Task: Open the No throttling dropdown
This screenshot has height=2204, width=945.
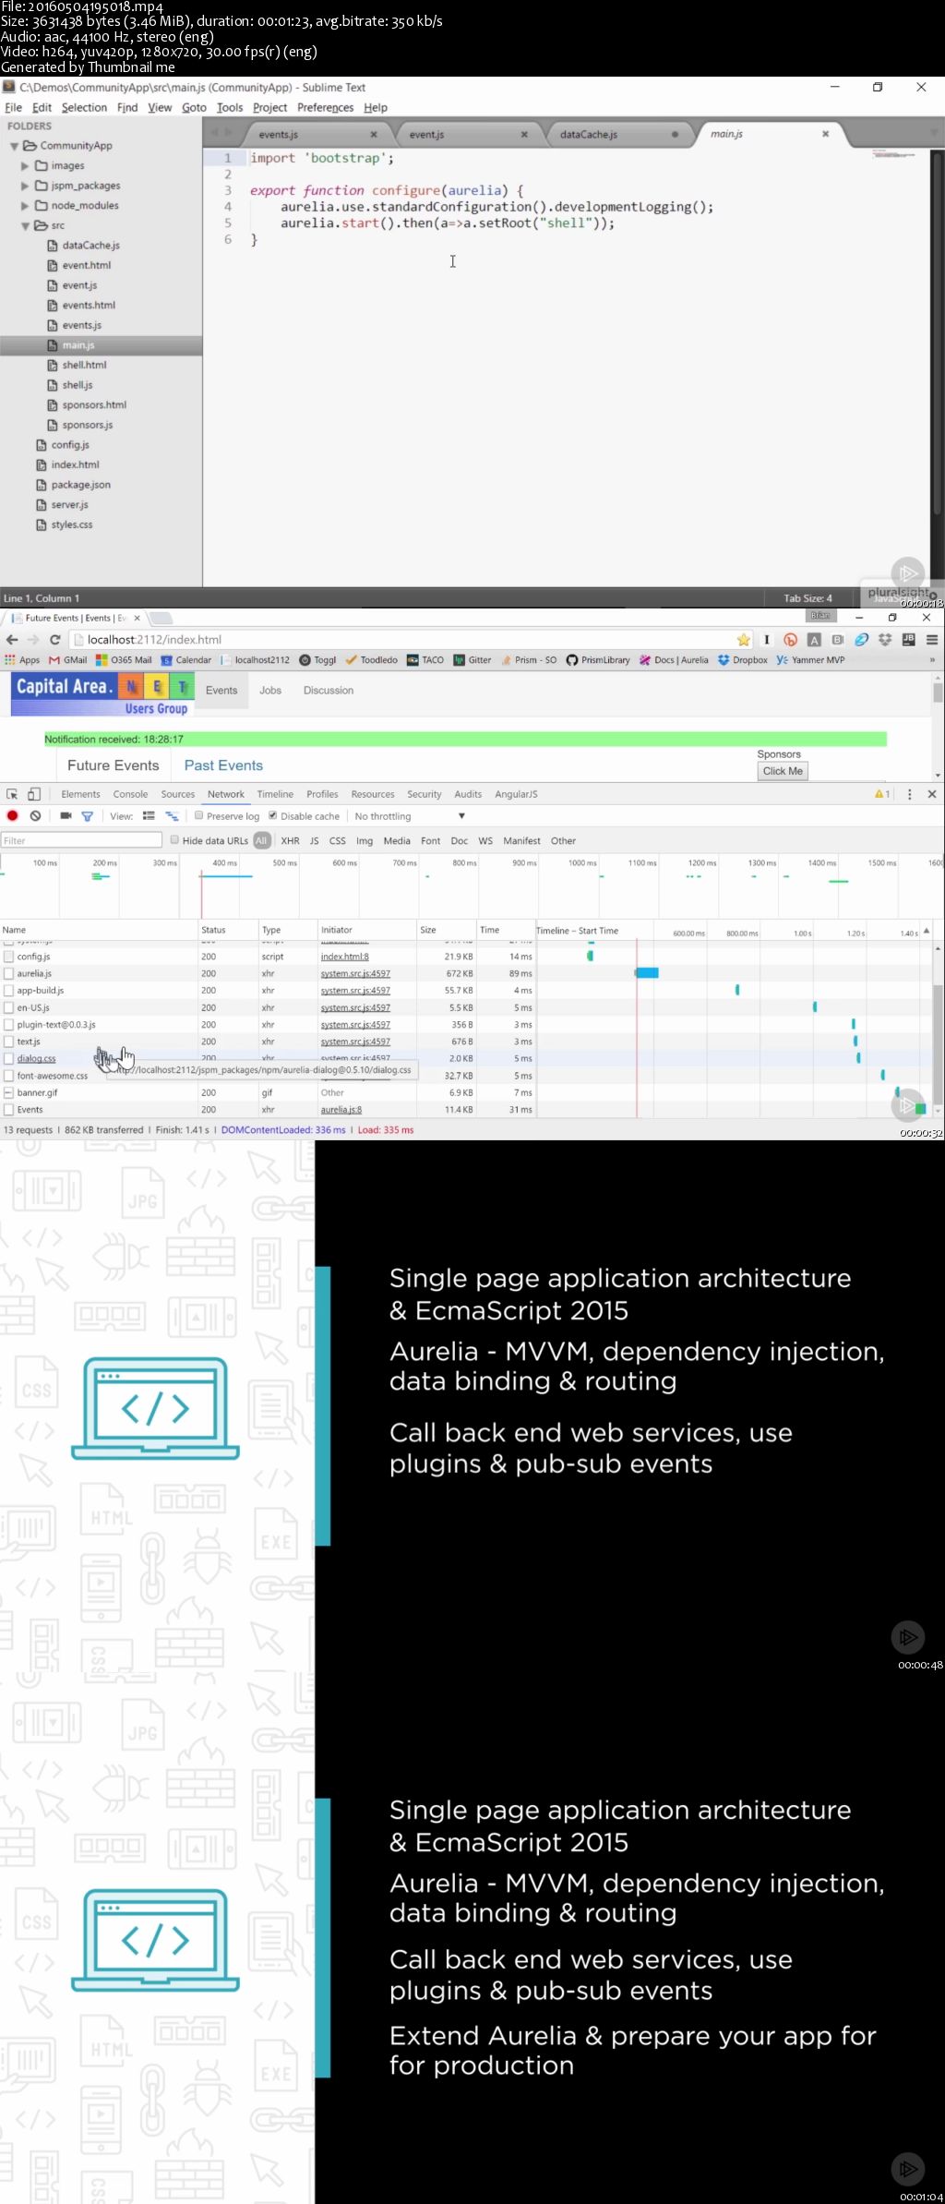Action: [410, 816]
